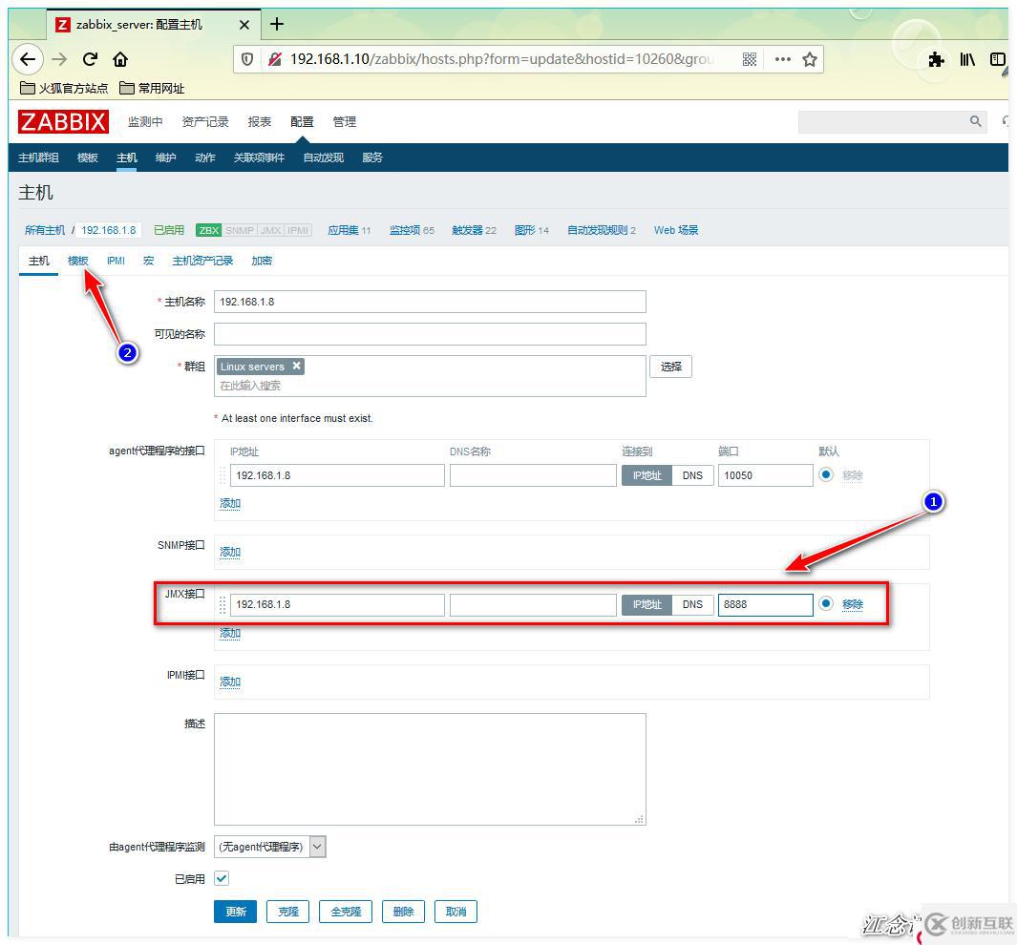Open the tracking protection shield icon
Viewport: 1017px width, 945px height.
click(x=247, y=59)
